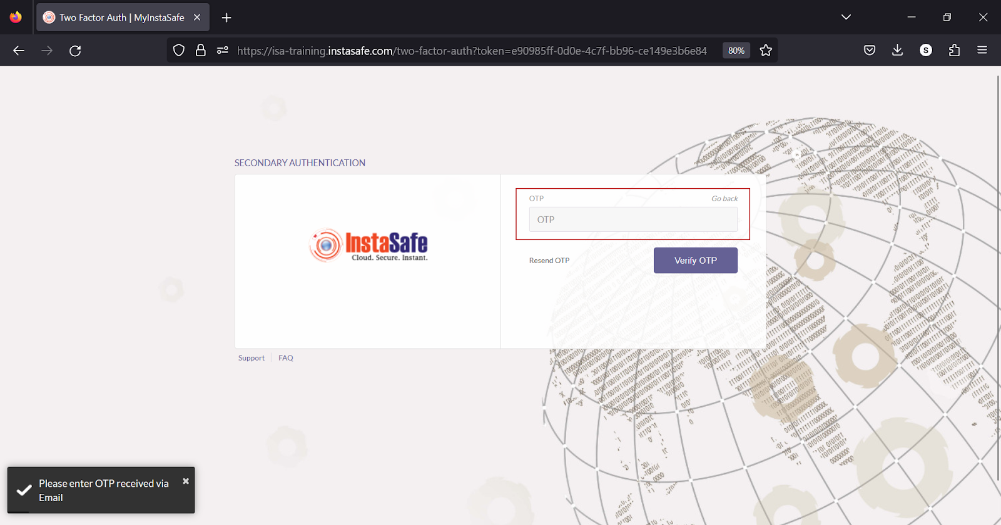Select the Two Factor Auth tab
This screenshot has width=1001, height=525.
click(x=123, y=17)
